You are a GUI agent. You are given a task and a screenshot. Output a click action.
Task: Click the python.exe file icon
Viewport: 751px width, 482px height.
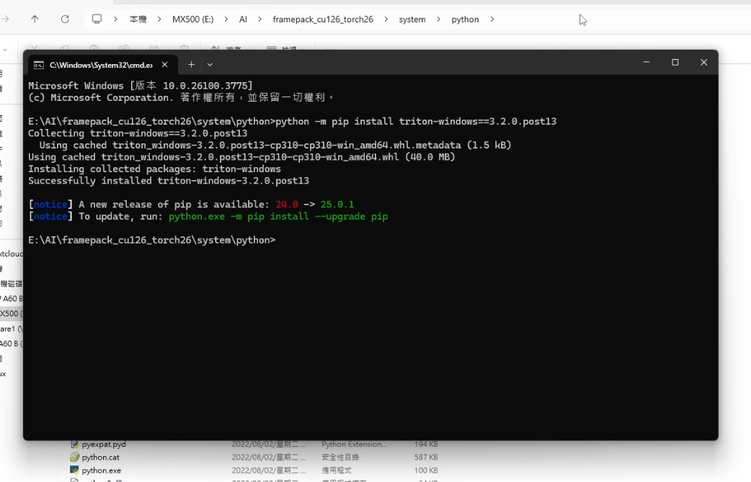(75, 470)
